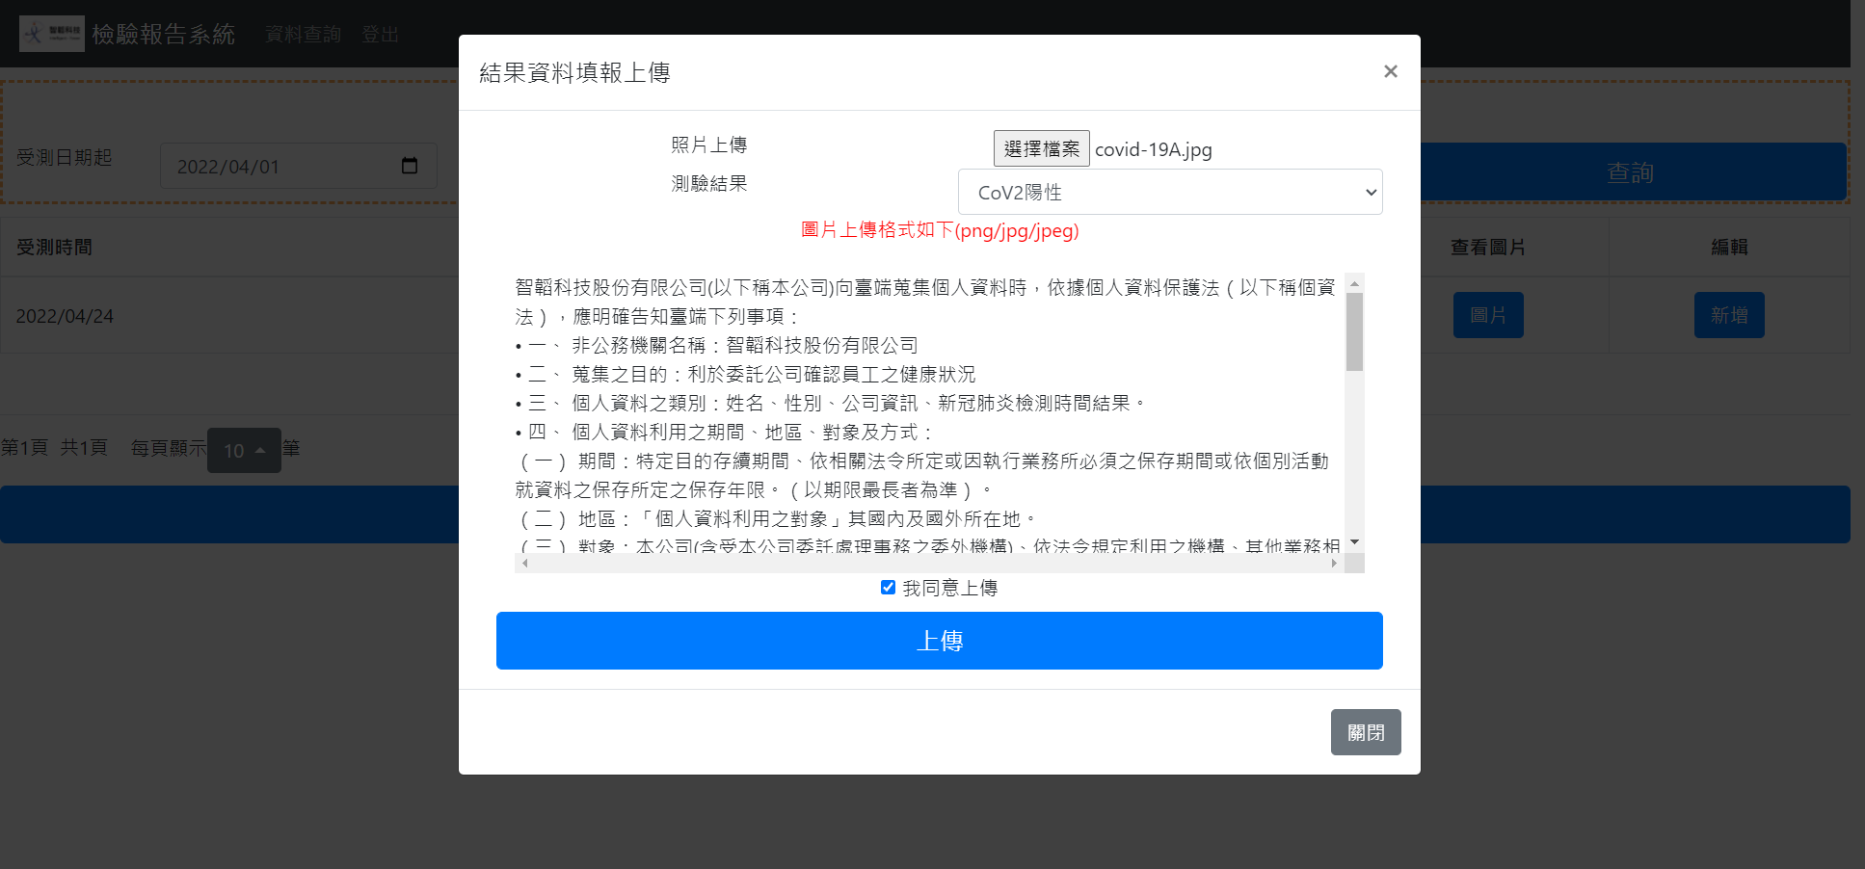Click the 第1頁 共1頁 pagination text
The width and height of the screenshot is (1865, 869).
click(54, 447)
